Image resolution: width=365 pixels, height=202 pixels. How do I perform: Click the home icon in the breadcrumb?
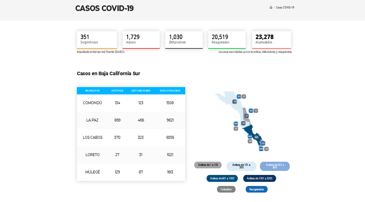[x=271, y=8]
